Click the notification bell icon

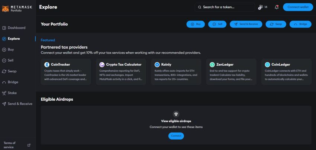click(277, 7)
